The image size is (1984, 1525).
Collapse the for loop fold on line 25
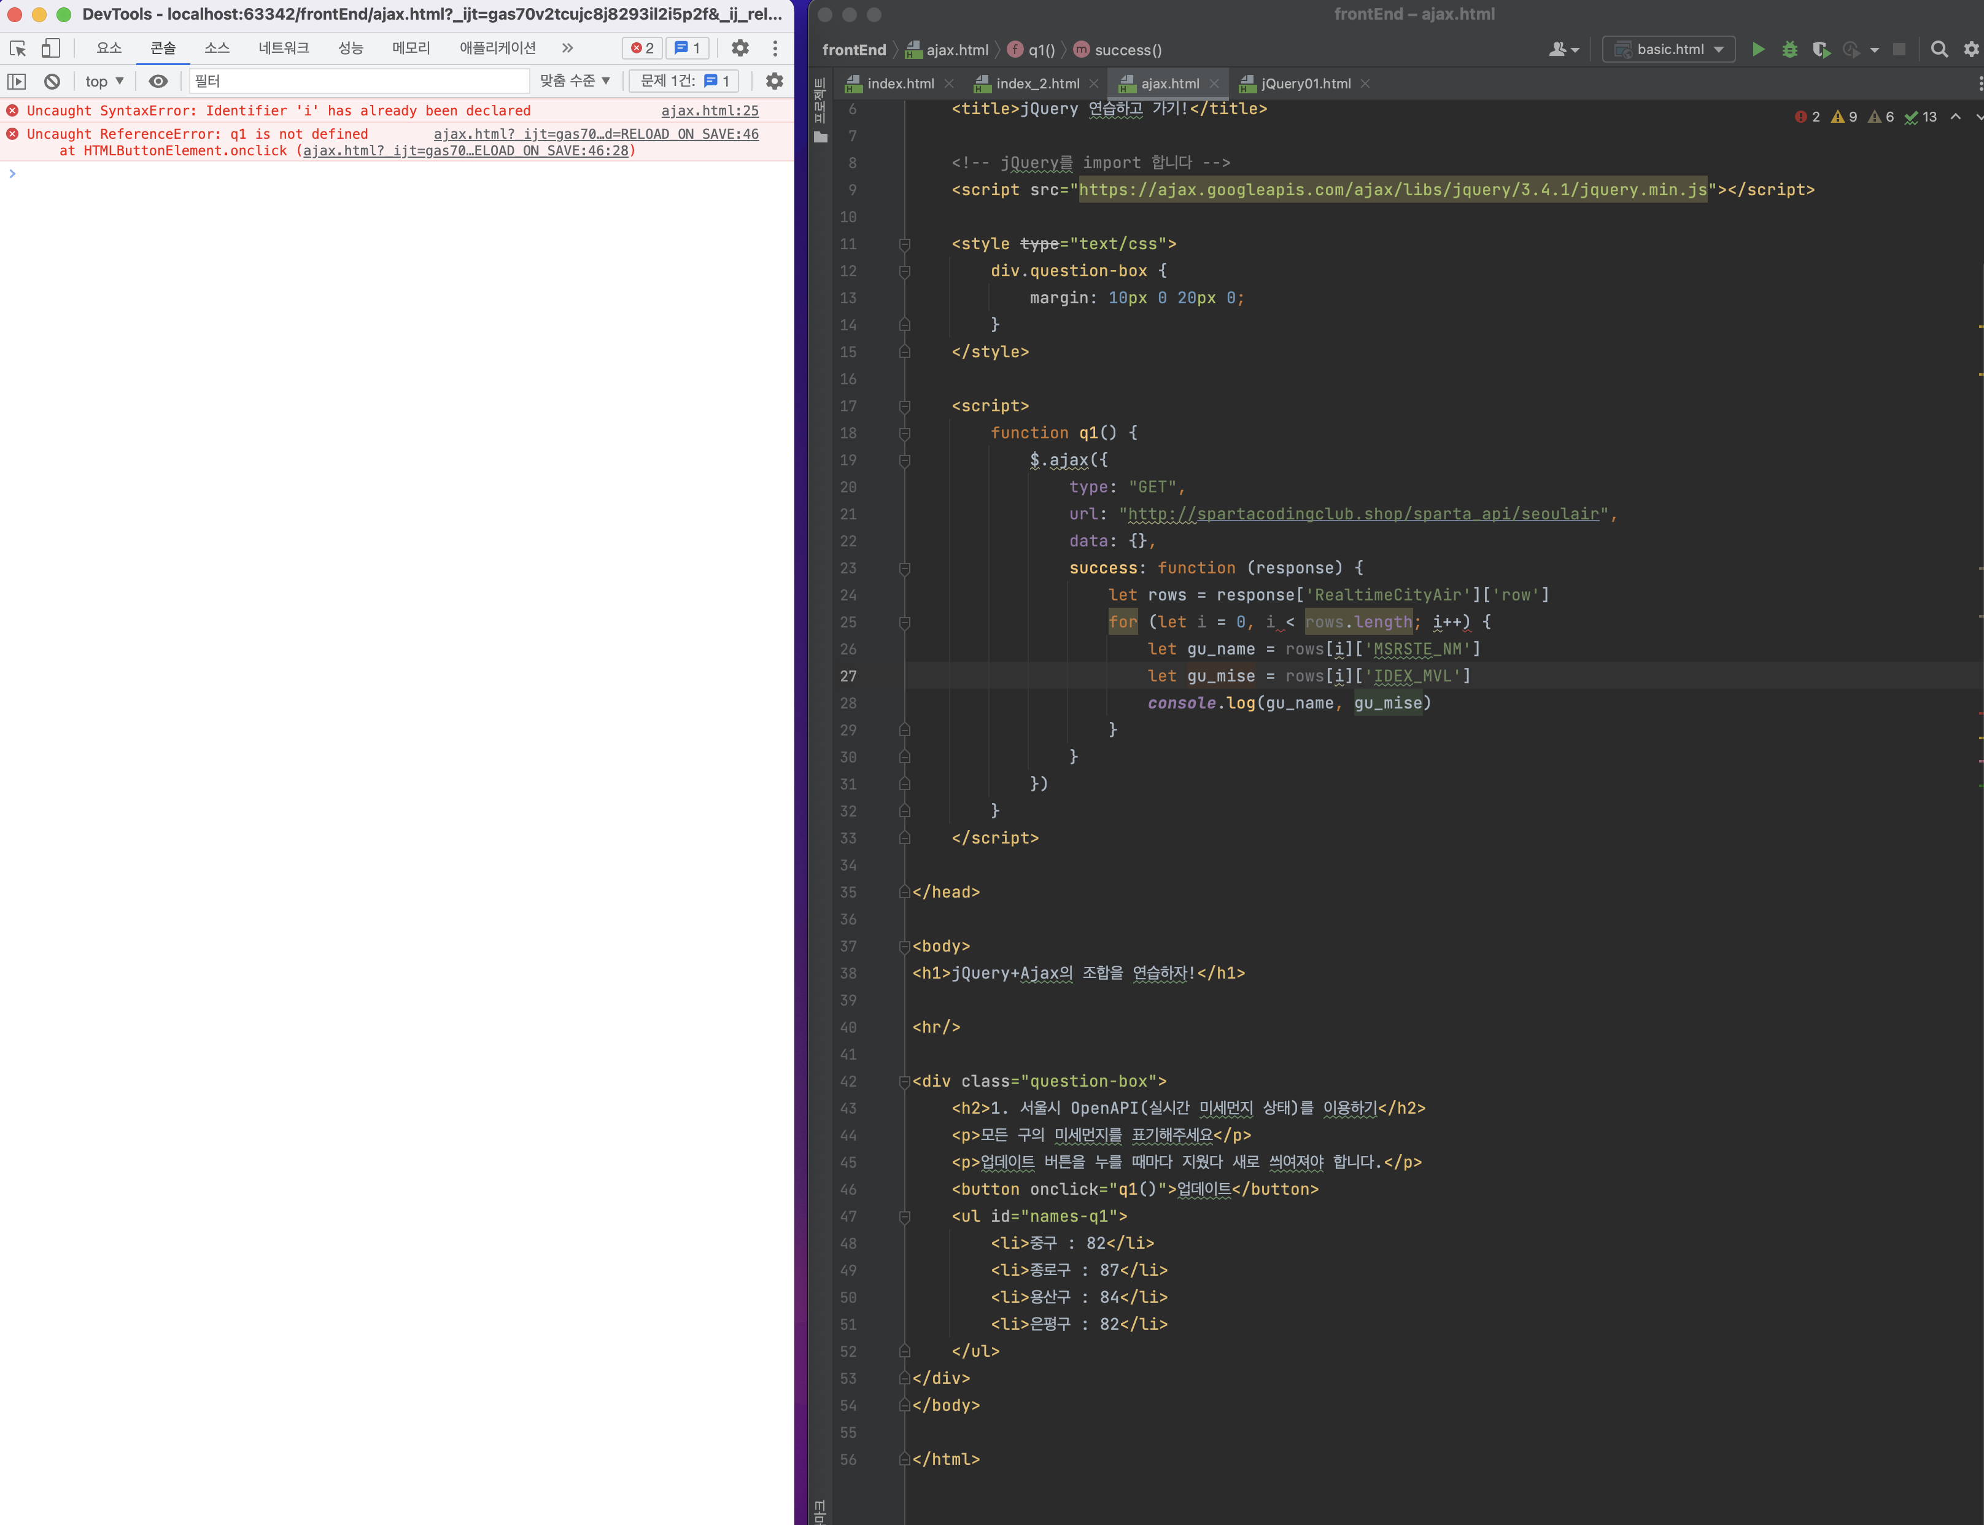905,623
